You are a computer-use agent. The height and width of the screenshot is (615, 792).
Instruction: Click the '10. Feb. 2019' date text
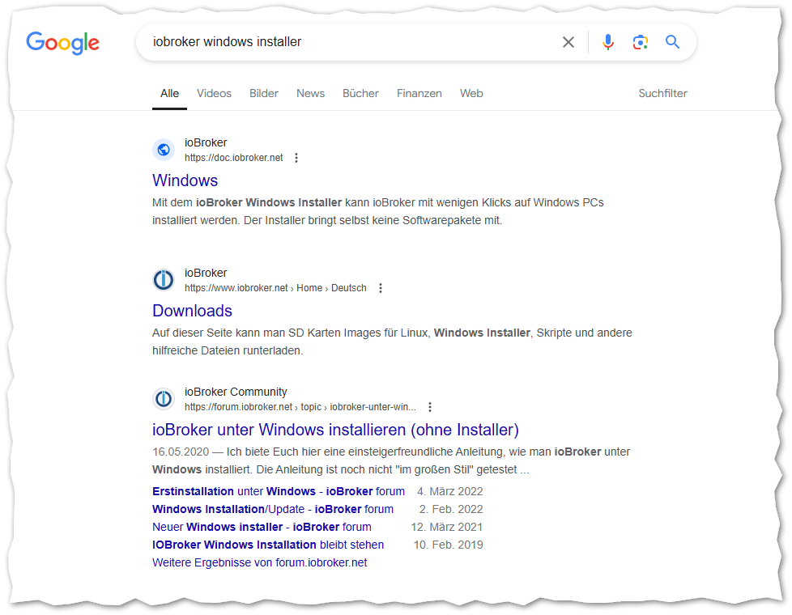pos(449,545)
